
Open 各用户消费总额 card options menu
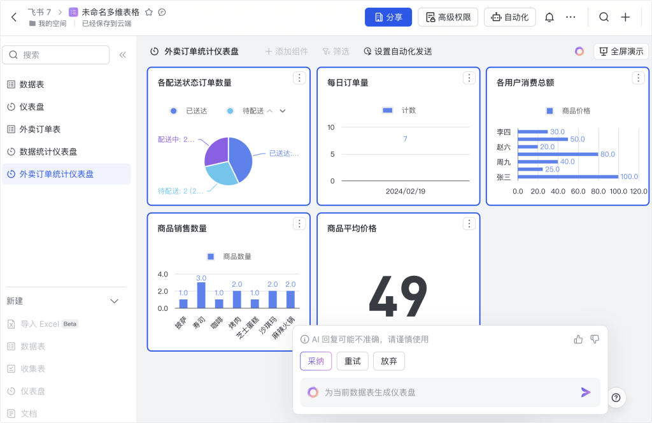pyautogui.click(x=638, y=78)
